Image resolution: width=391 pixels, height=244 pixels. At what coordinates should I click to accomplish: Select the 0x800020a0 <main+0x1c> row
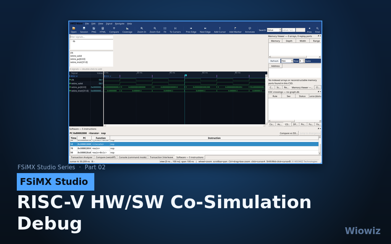pos(194,152)
